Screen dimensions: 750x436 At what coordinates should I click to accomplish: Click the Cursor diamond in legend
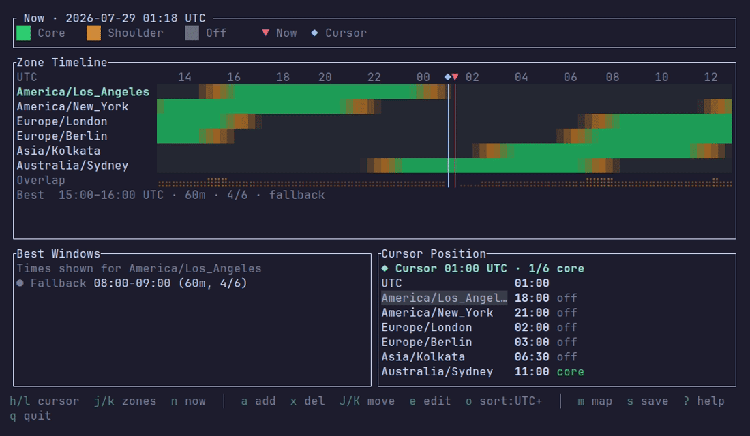pos(314,33)
